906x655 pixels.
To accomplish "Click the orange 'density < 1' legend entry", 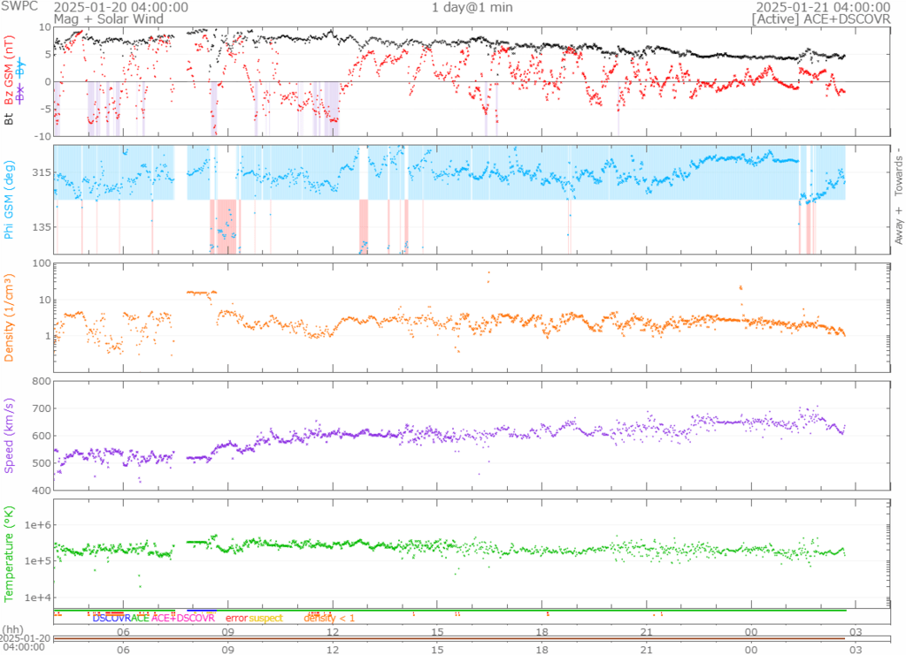I will [x=329, y=619].
